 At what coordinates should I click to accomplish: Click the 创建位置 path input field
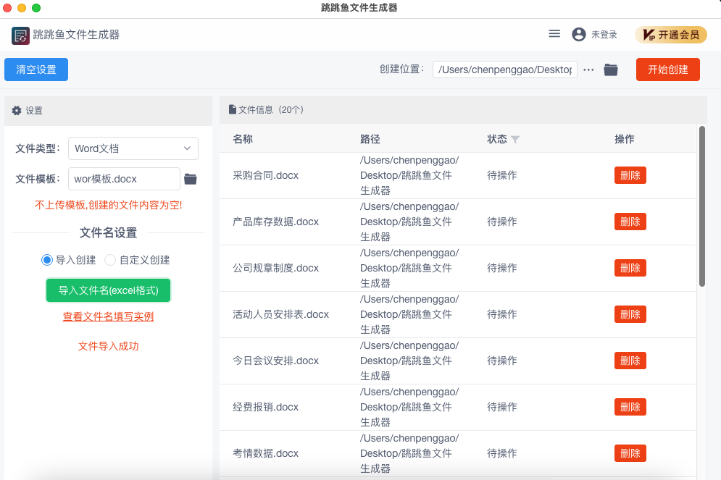tap(505, 70)
